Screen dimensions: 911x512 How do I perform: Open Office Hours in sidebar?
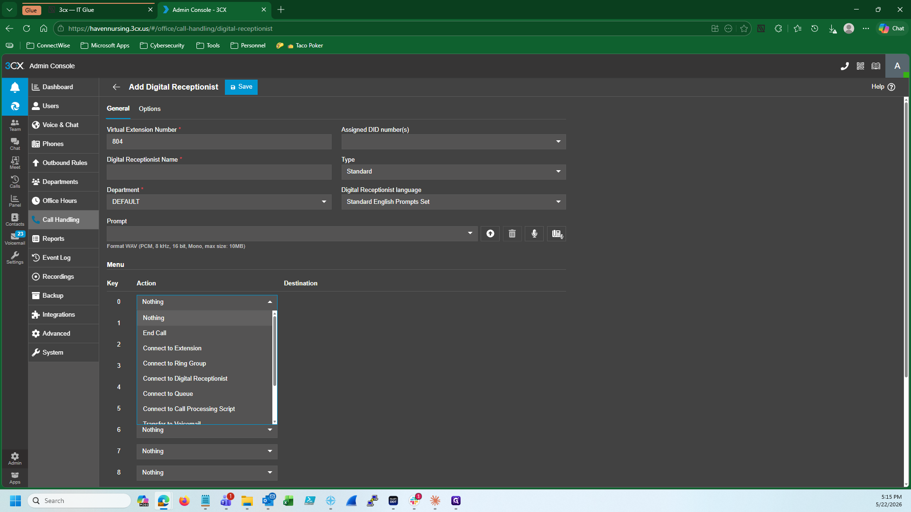click(64, 201)
